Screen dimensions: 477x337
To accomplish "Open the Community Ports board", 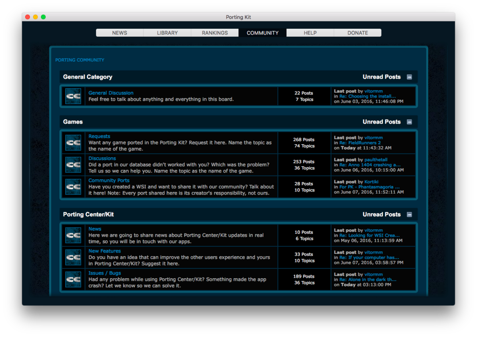I will (x=109, y=181).
